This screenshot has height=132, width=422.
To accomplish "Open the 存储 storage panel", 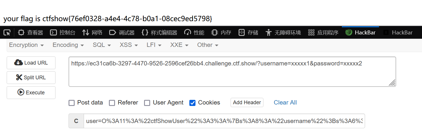I will [x=248, y=33].
